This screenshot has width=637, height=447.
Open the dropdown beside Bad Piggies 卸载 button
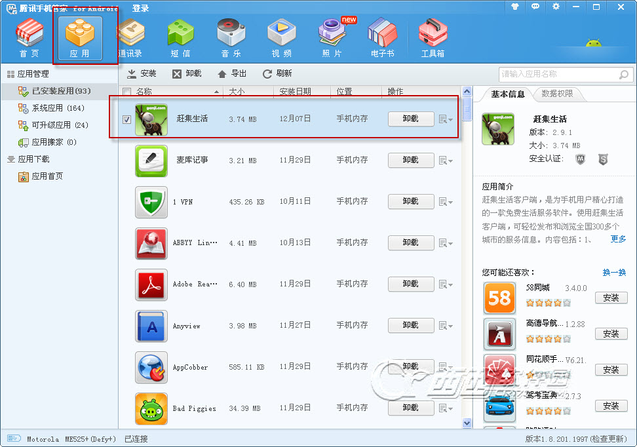(x=446, y=408)
